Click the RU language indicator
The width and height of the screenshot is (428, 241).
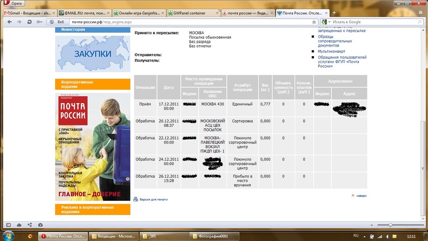[x=356, y=236]
